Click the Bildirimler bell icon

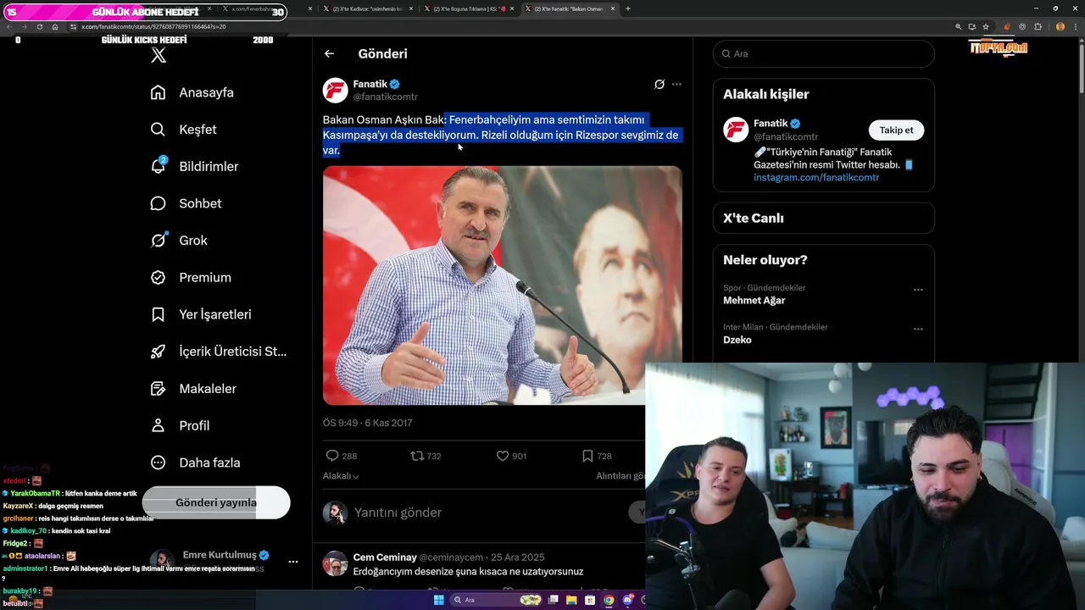click(158, 166)
